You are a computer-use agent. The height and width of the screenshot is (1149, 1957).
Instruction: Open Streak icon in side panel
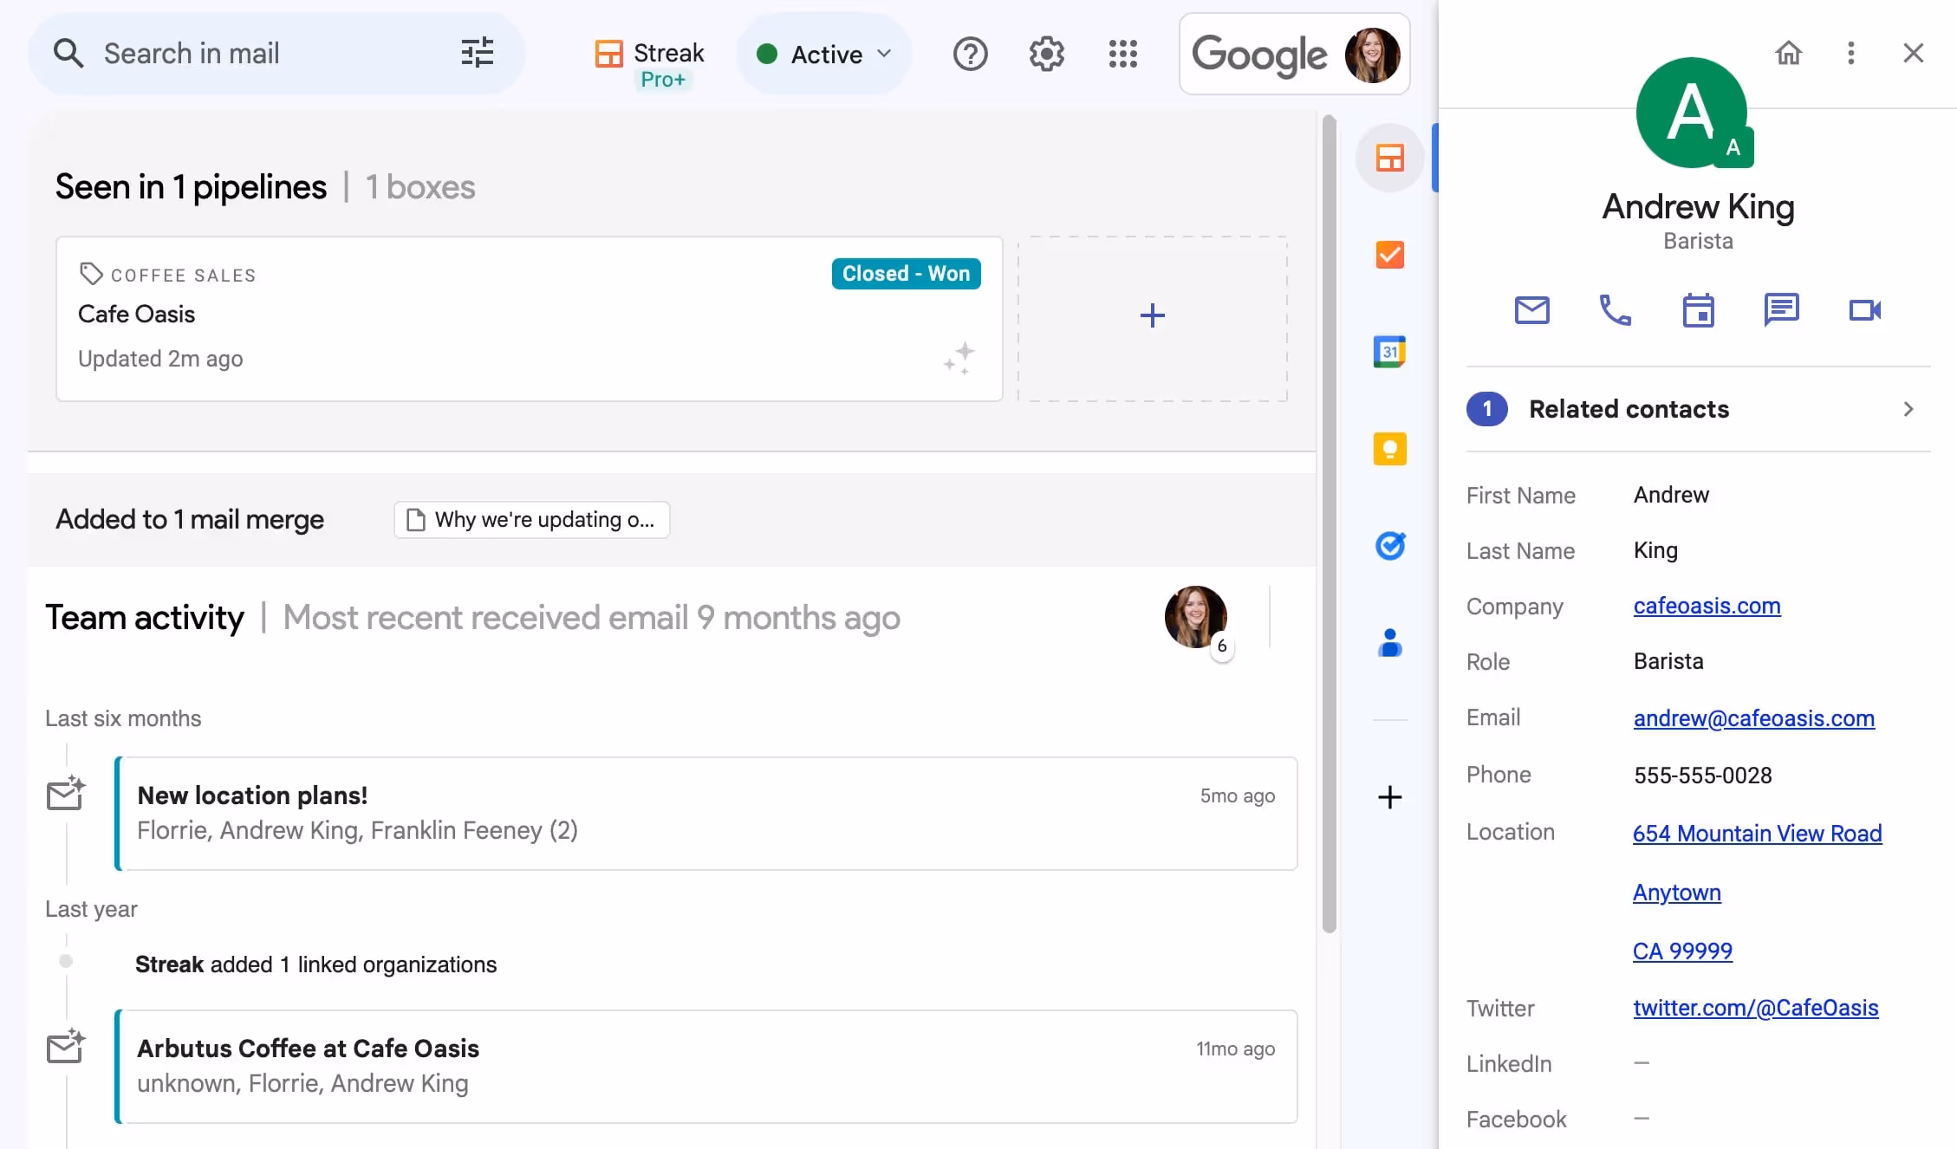pos(1389,158)
